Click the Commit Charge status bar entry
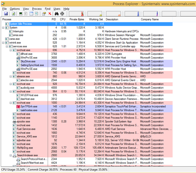Image resolution: width=196 pixels, height=173 pixels. [43, 170]
